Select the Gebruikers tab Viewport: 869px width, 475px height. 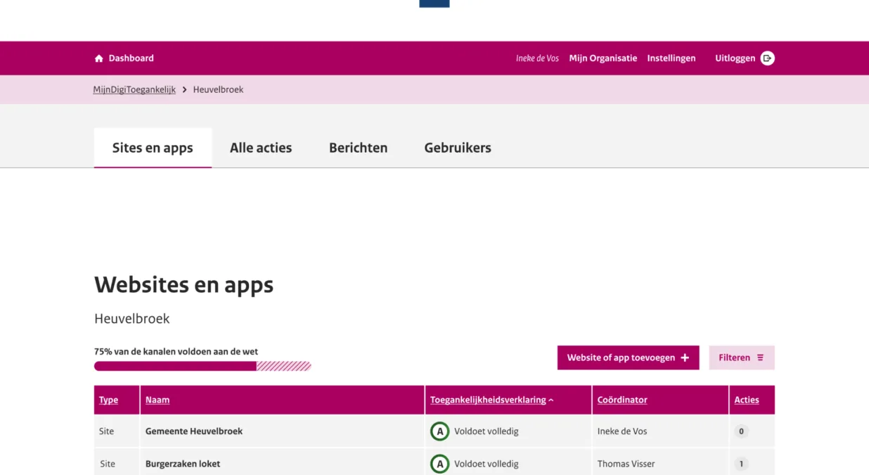(x=458, y=148)
